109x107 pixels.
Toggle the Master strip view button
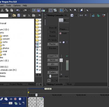tap(53, 44)
